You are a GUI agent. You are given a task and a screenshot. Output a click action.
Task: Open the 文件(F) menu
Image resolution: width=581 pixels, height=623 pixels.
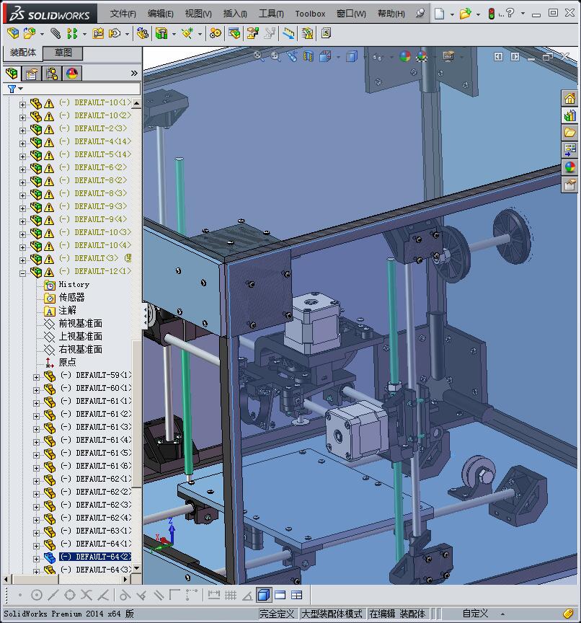coord(123,14)
